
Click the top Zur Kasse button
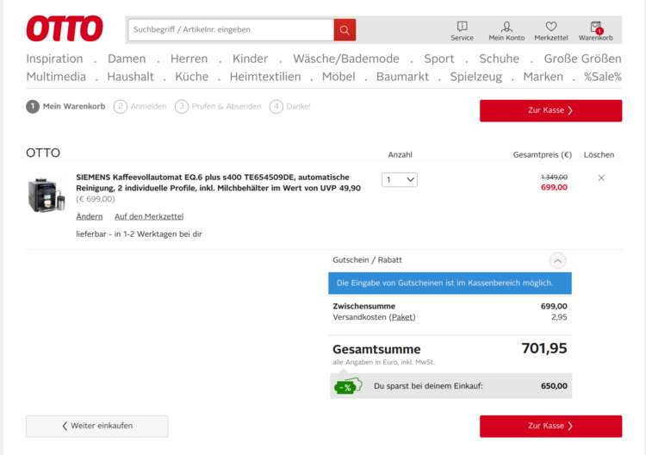pyautogui.click(x=551, y=110)
